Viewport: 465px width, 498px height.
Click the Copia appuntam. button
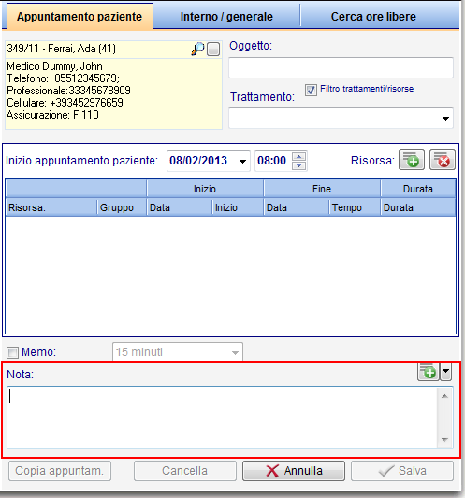click(x=60, y=471)
